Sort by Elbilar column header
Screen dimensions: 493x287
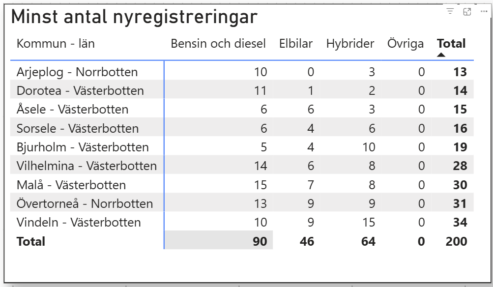point(295,43)
